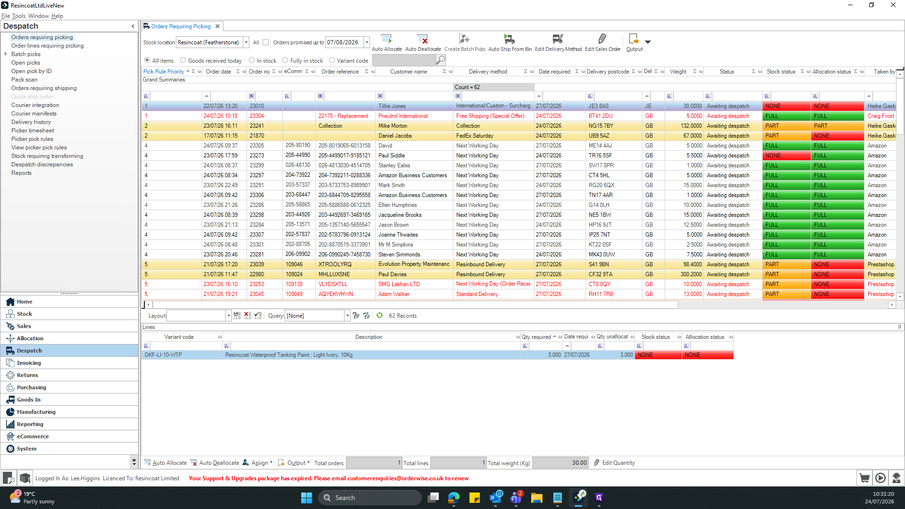Screen dimensions: 905x509
Task: Select the In stock radio button
Action: (252, 60)
